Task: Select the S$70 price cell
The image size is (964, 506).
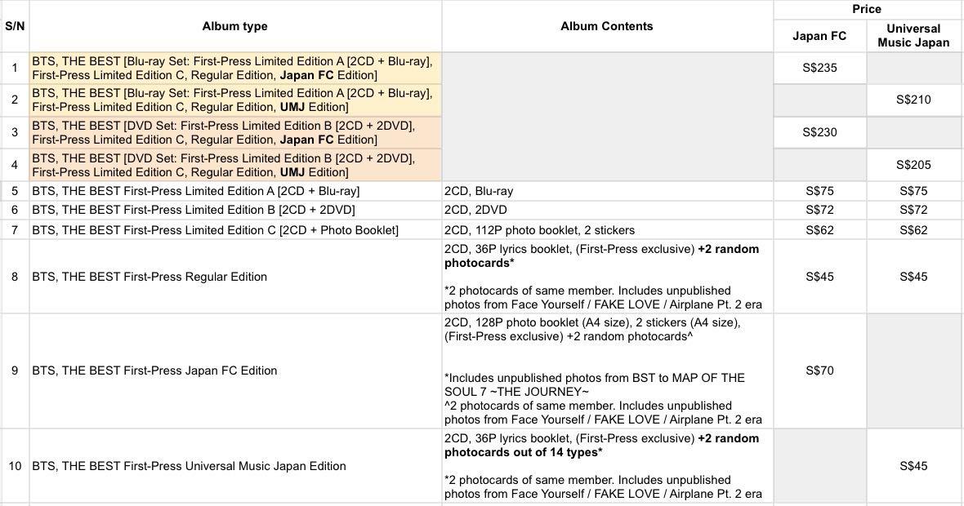Action: coord(819,371)
